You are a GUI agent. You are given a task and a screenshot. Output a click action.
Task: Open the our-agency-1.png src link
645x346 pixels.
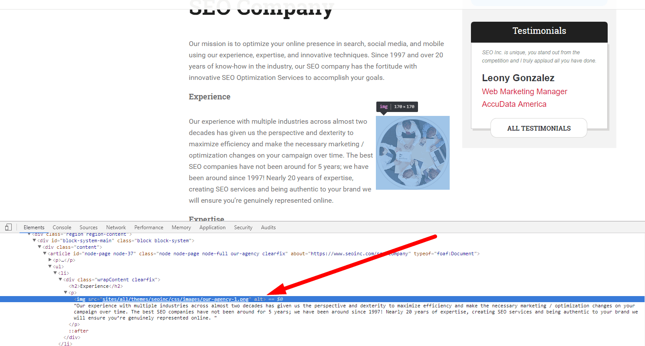pos(175,299)
